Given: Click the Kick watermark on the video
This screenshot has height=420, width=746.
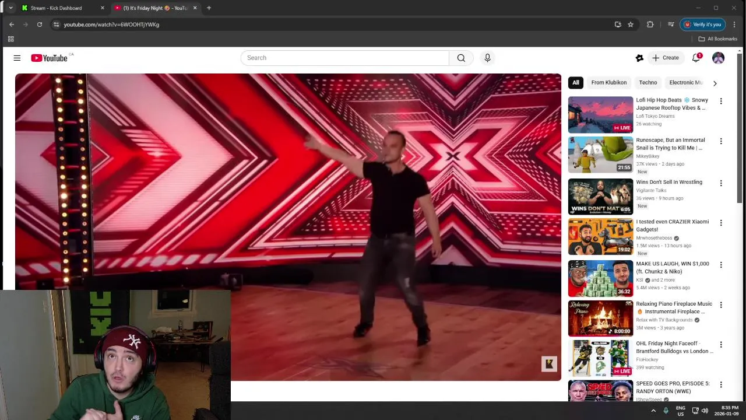Looking at the screenshot, I should pos(549,364).
